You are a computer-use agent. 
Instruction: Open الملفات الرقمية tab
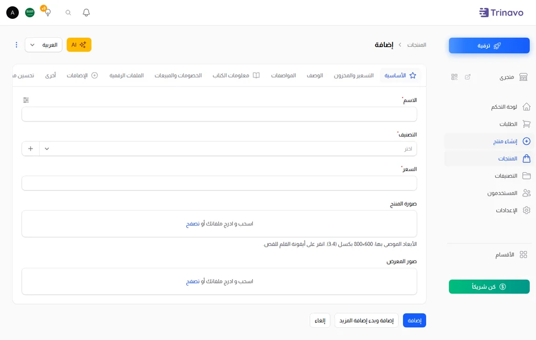click(x=127, y=75)
